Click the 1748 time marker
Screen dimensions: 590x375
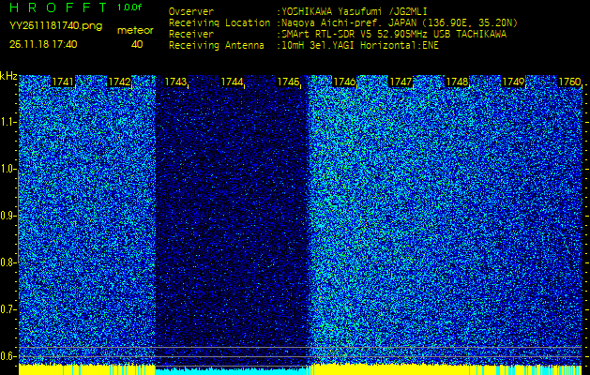pos(457,82)
